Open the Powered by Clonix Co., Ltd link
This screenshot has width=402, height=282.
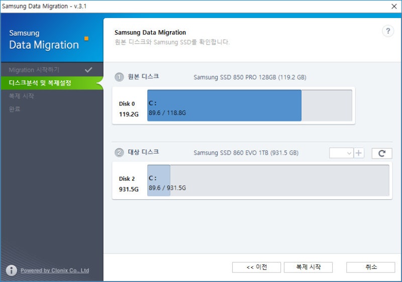(x=55, y=270)
